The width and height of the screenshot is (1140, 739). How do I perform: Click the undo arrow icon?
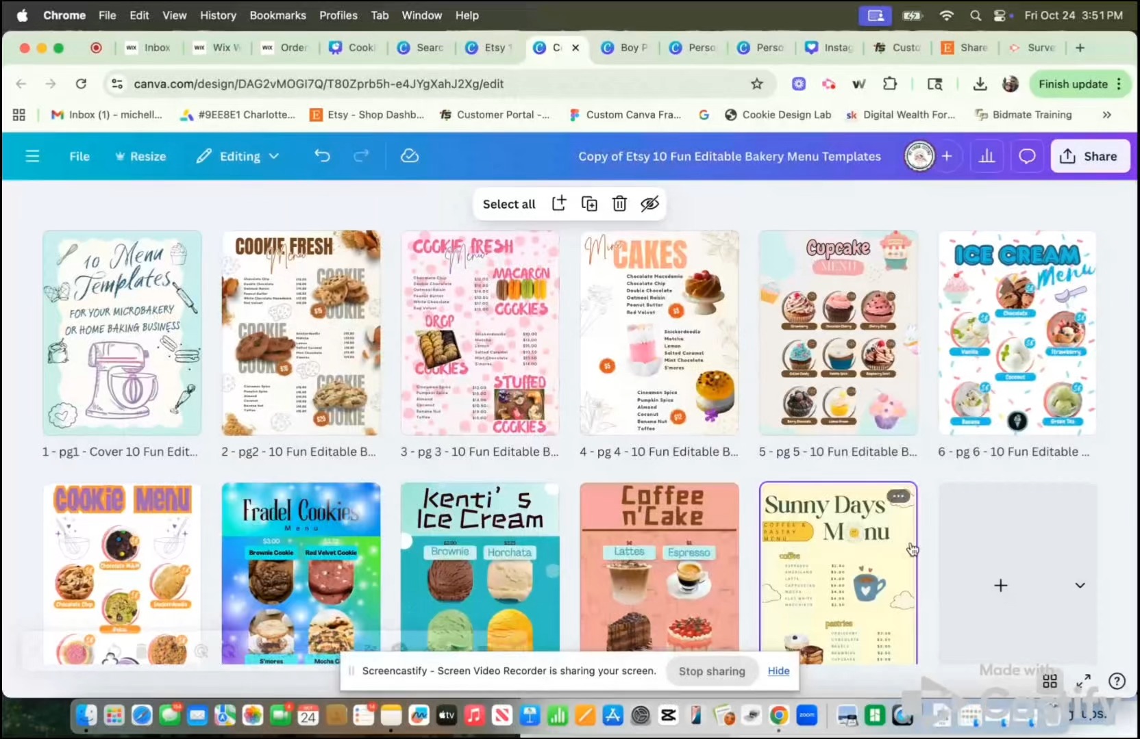coord(322,156)
